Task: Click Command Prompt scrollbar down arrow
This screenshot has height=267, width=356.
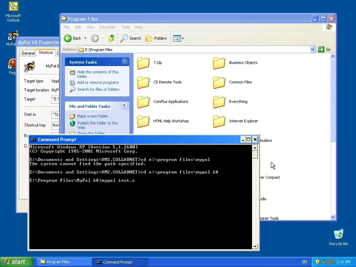Action: tap(255, 246)
